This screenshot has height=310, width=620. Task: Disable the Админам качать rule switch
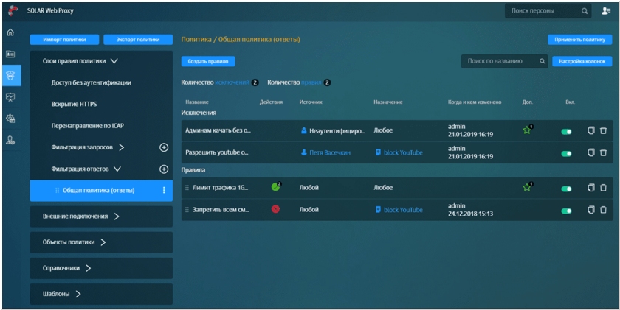tap(567, 132)
